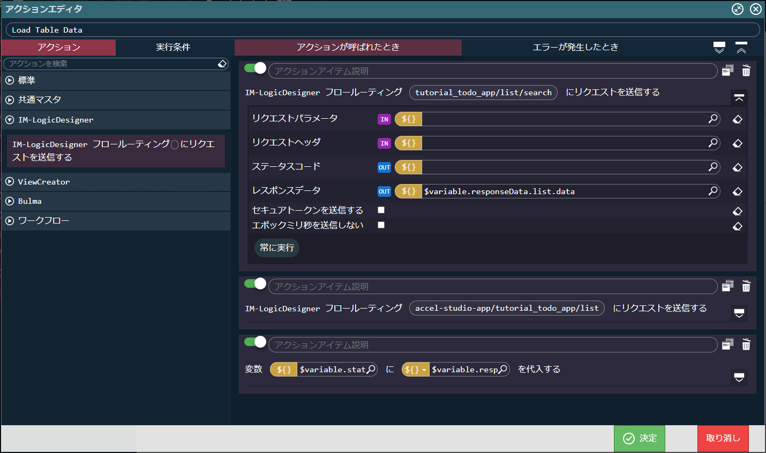Screen dimensions: 766x453
Task: Delete the 変数 assignment action item
Action: pos(746,344)
